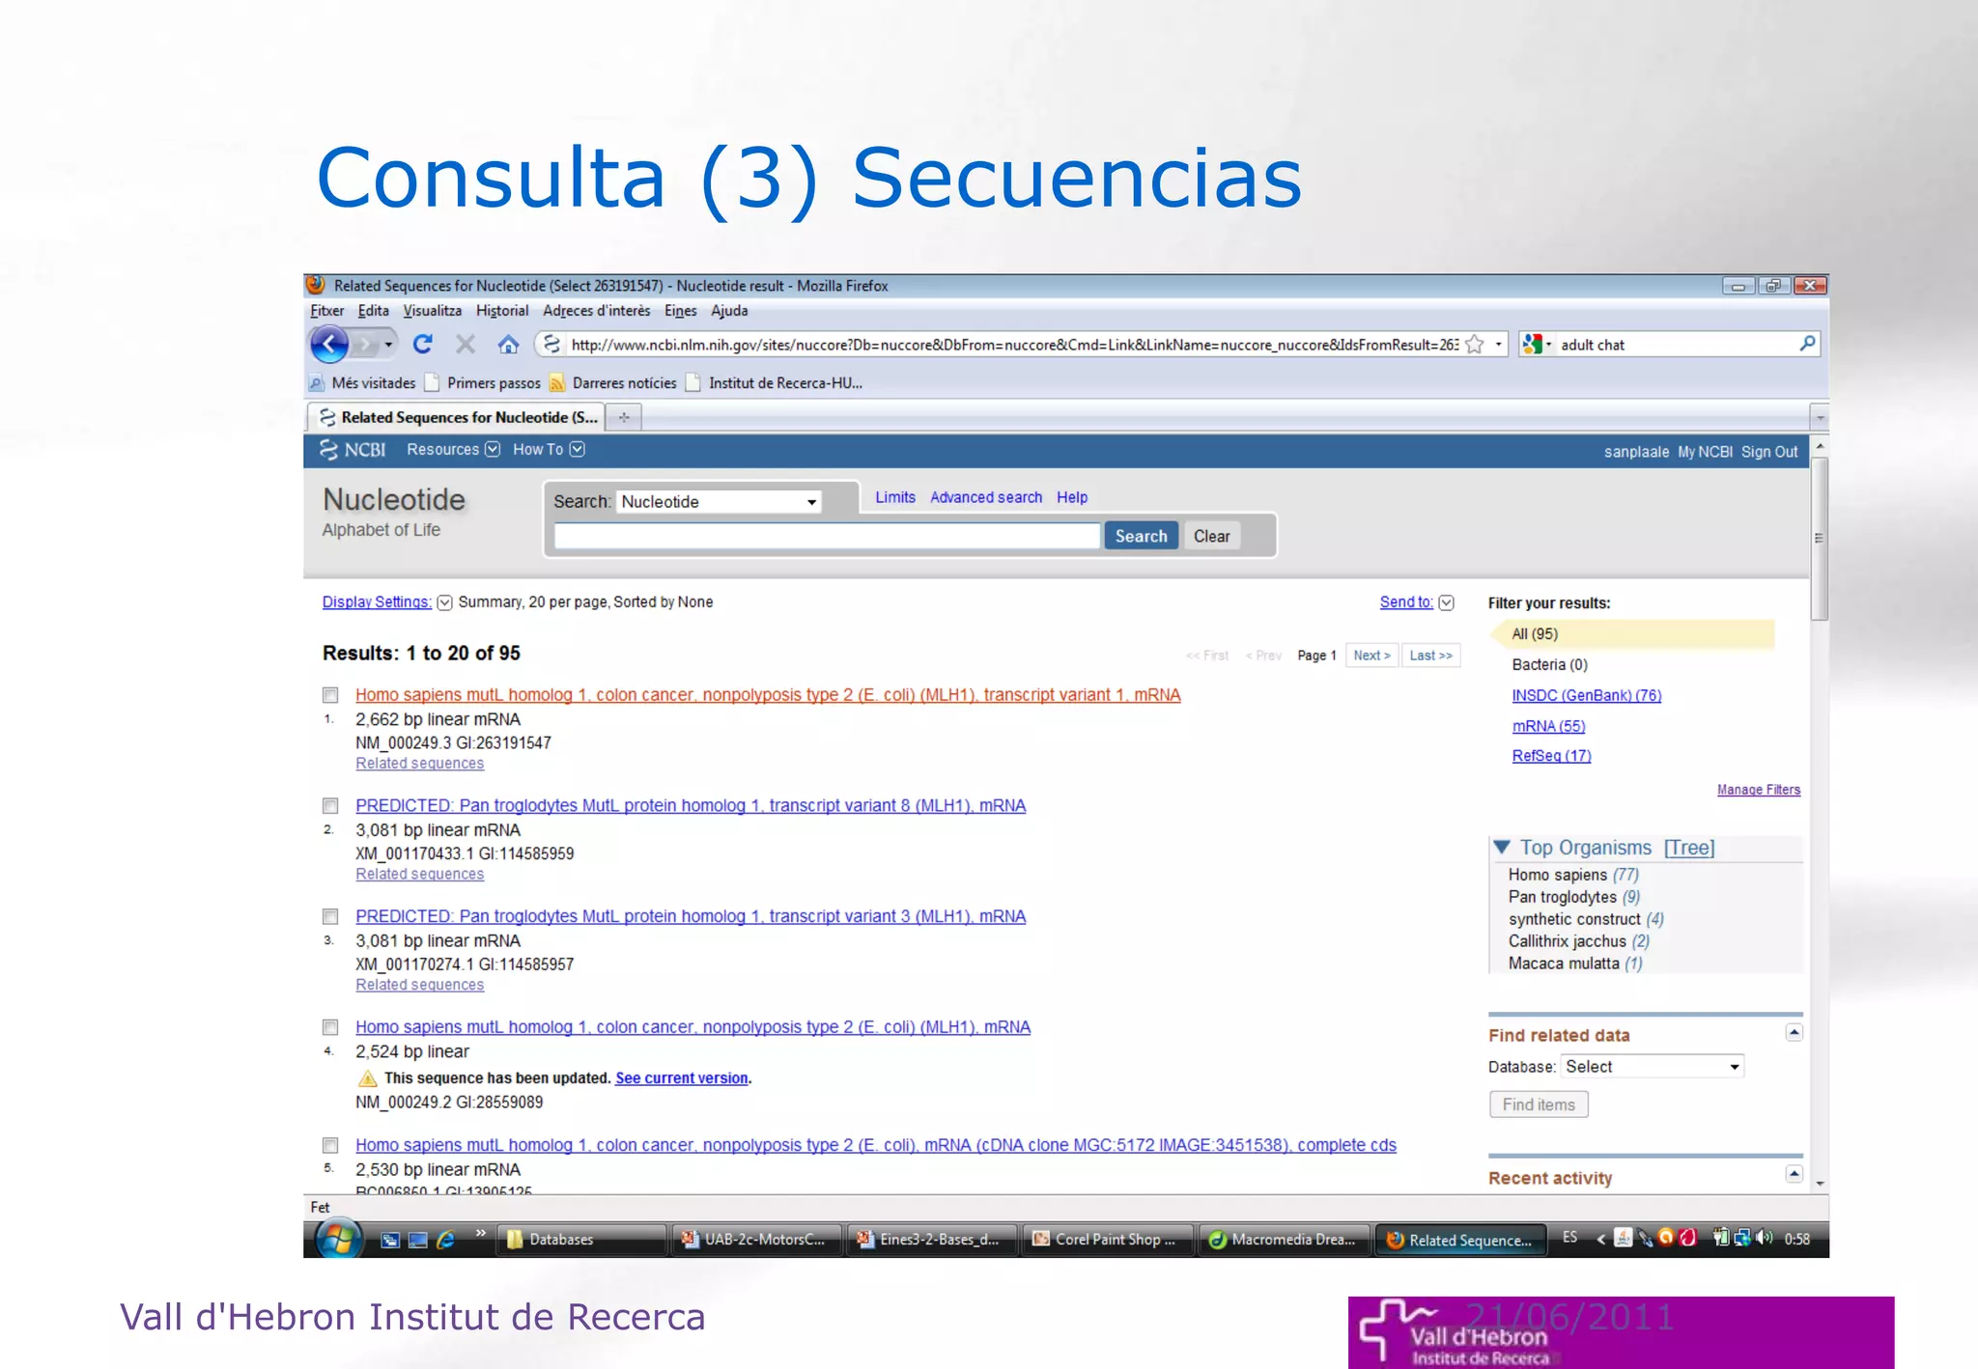Screen dimensions: 1978x1369
Task: Open See current version link
Action: tap(681, 1078)
